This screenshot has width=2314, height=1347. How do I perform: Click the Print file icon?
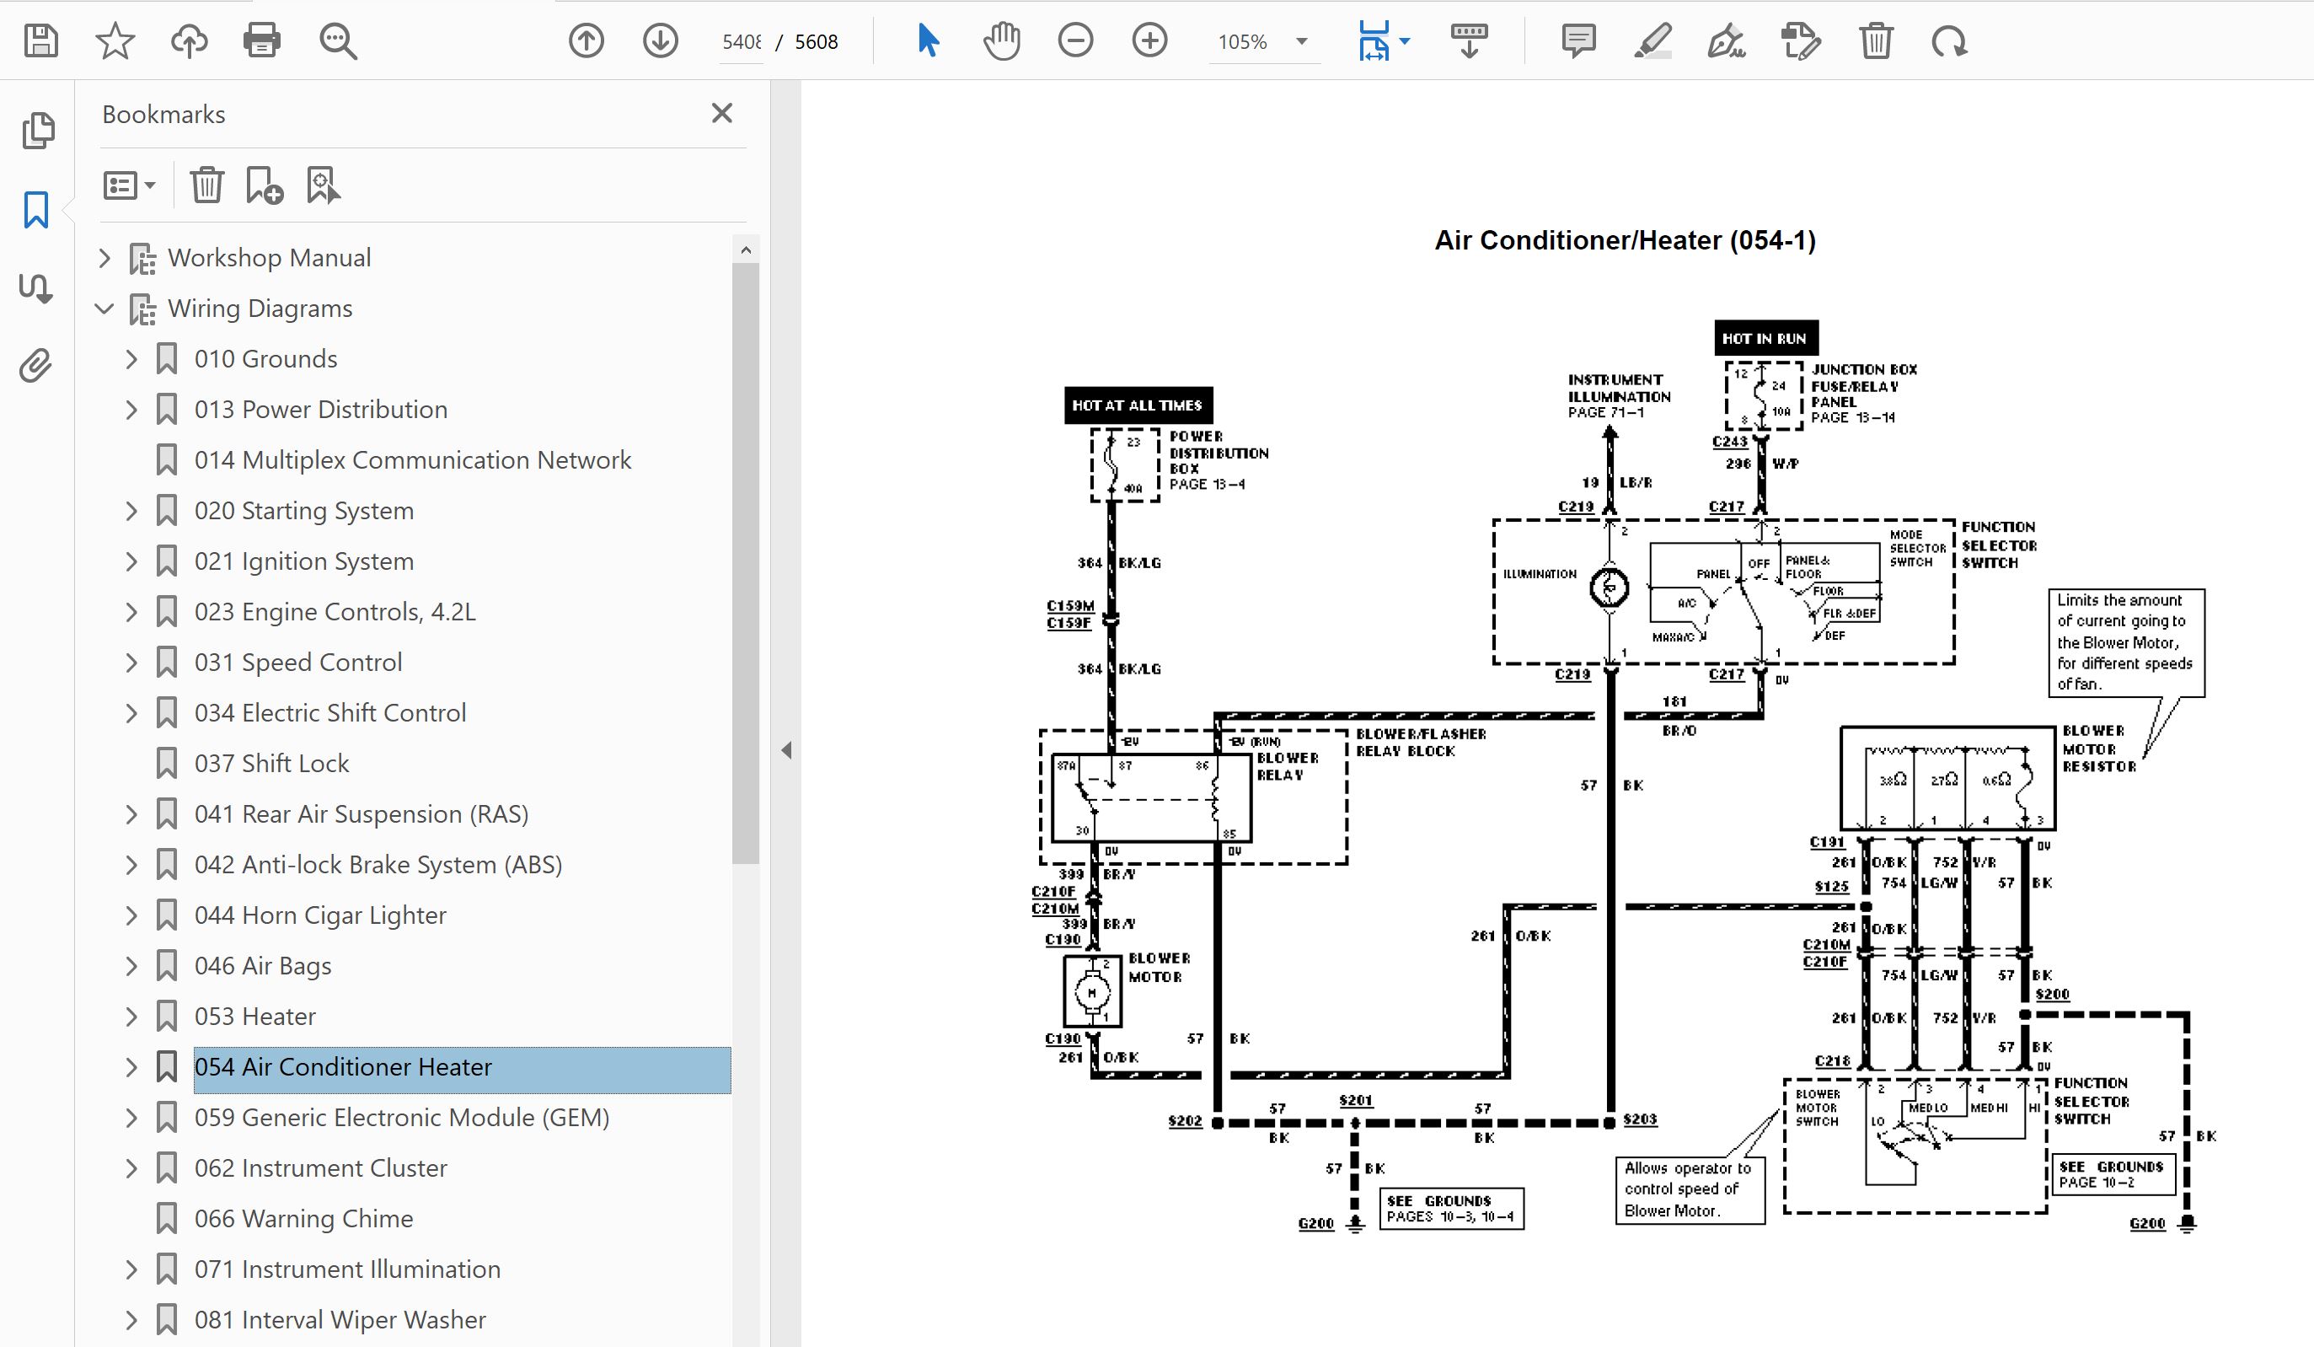(x=262, y=41)
